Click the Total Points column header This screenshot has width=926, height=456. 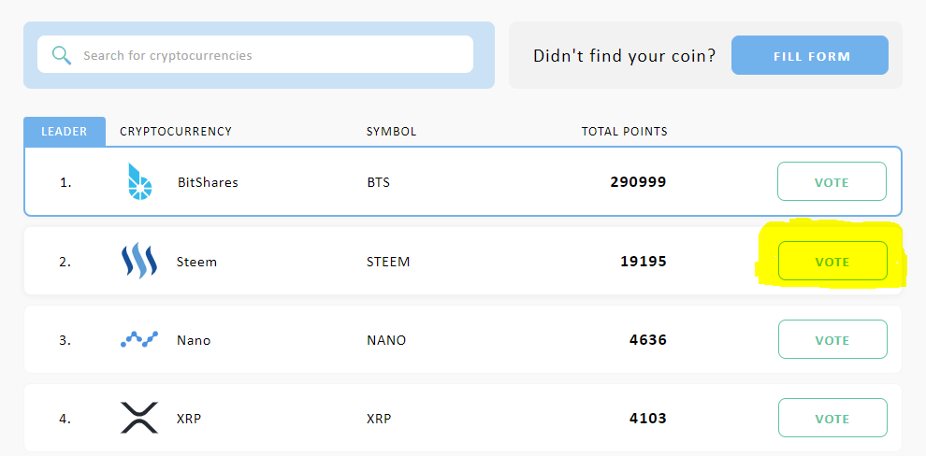pos(625,132)
